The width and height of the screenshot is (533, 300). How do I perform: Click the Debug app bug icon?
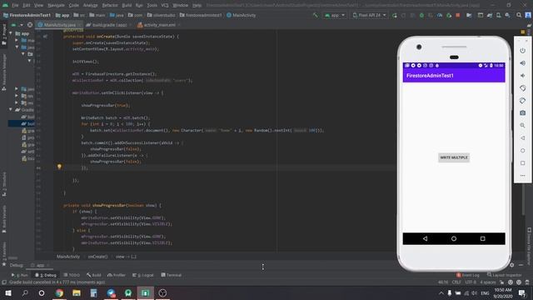421,15
